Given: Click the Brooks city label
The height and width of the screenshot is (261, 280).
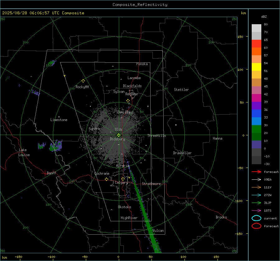Looking at the screenshot, I should (x=221, y=217).
